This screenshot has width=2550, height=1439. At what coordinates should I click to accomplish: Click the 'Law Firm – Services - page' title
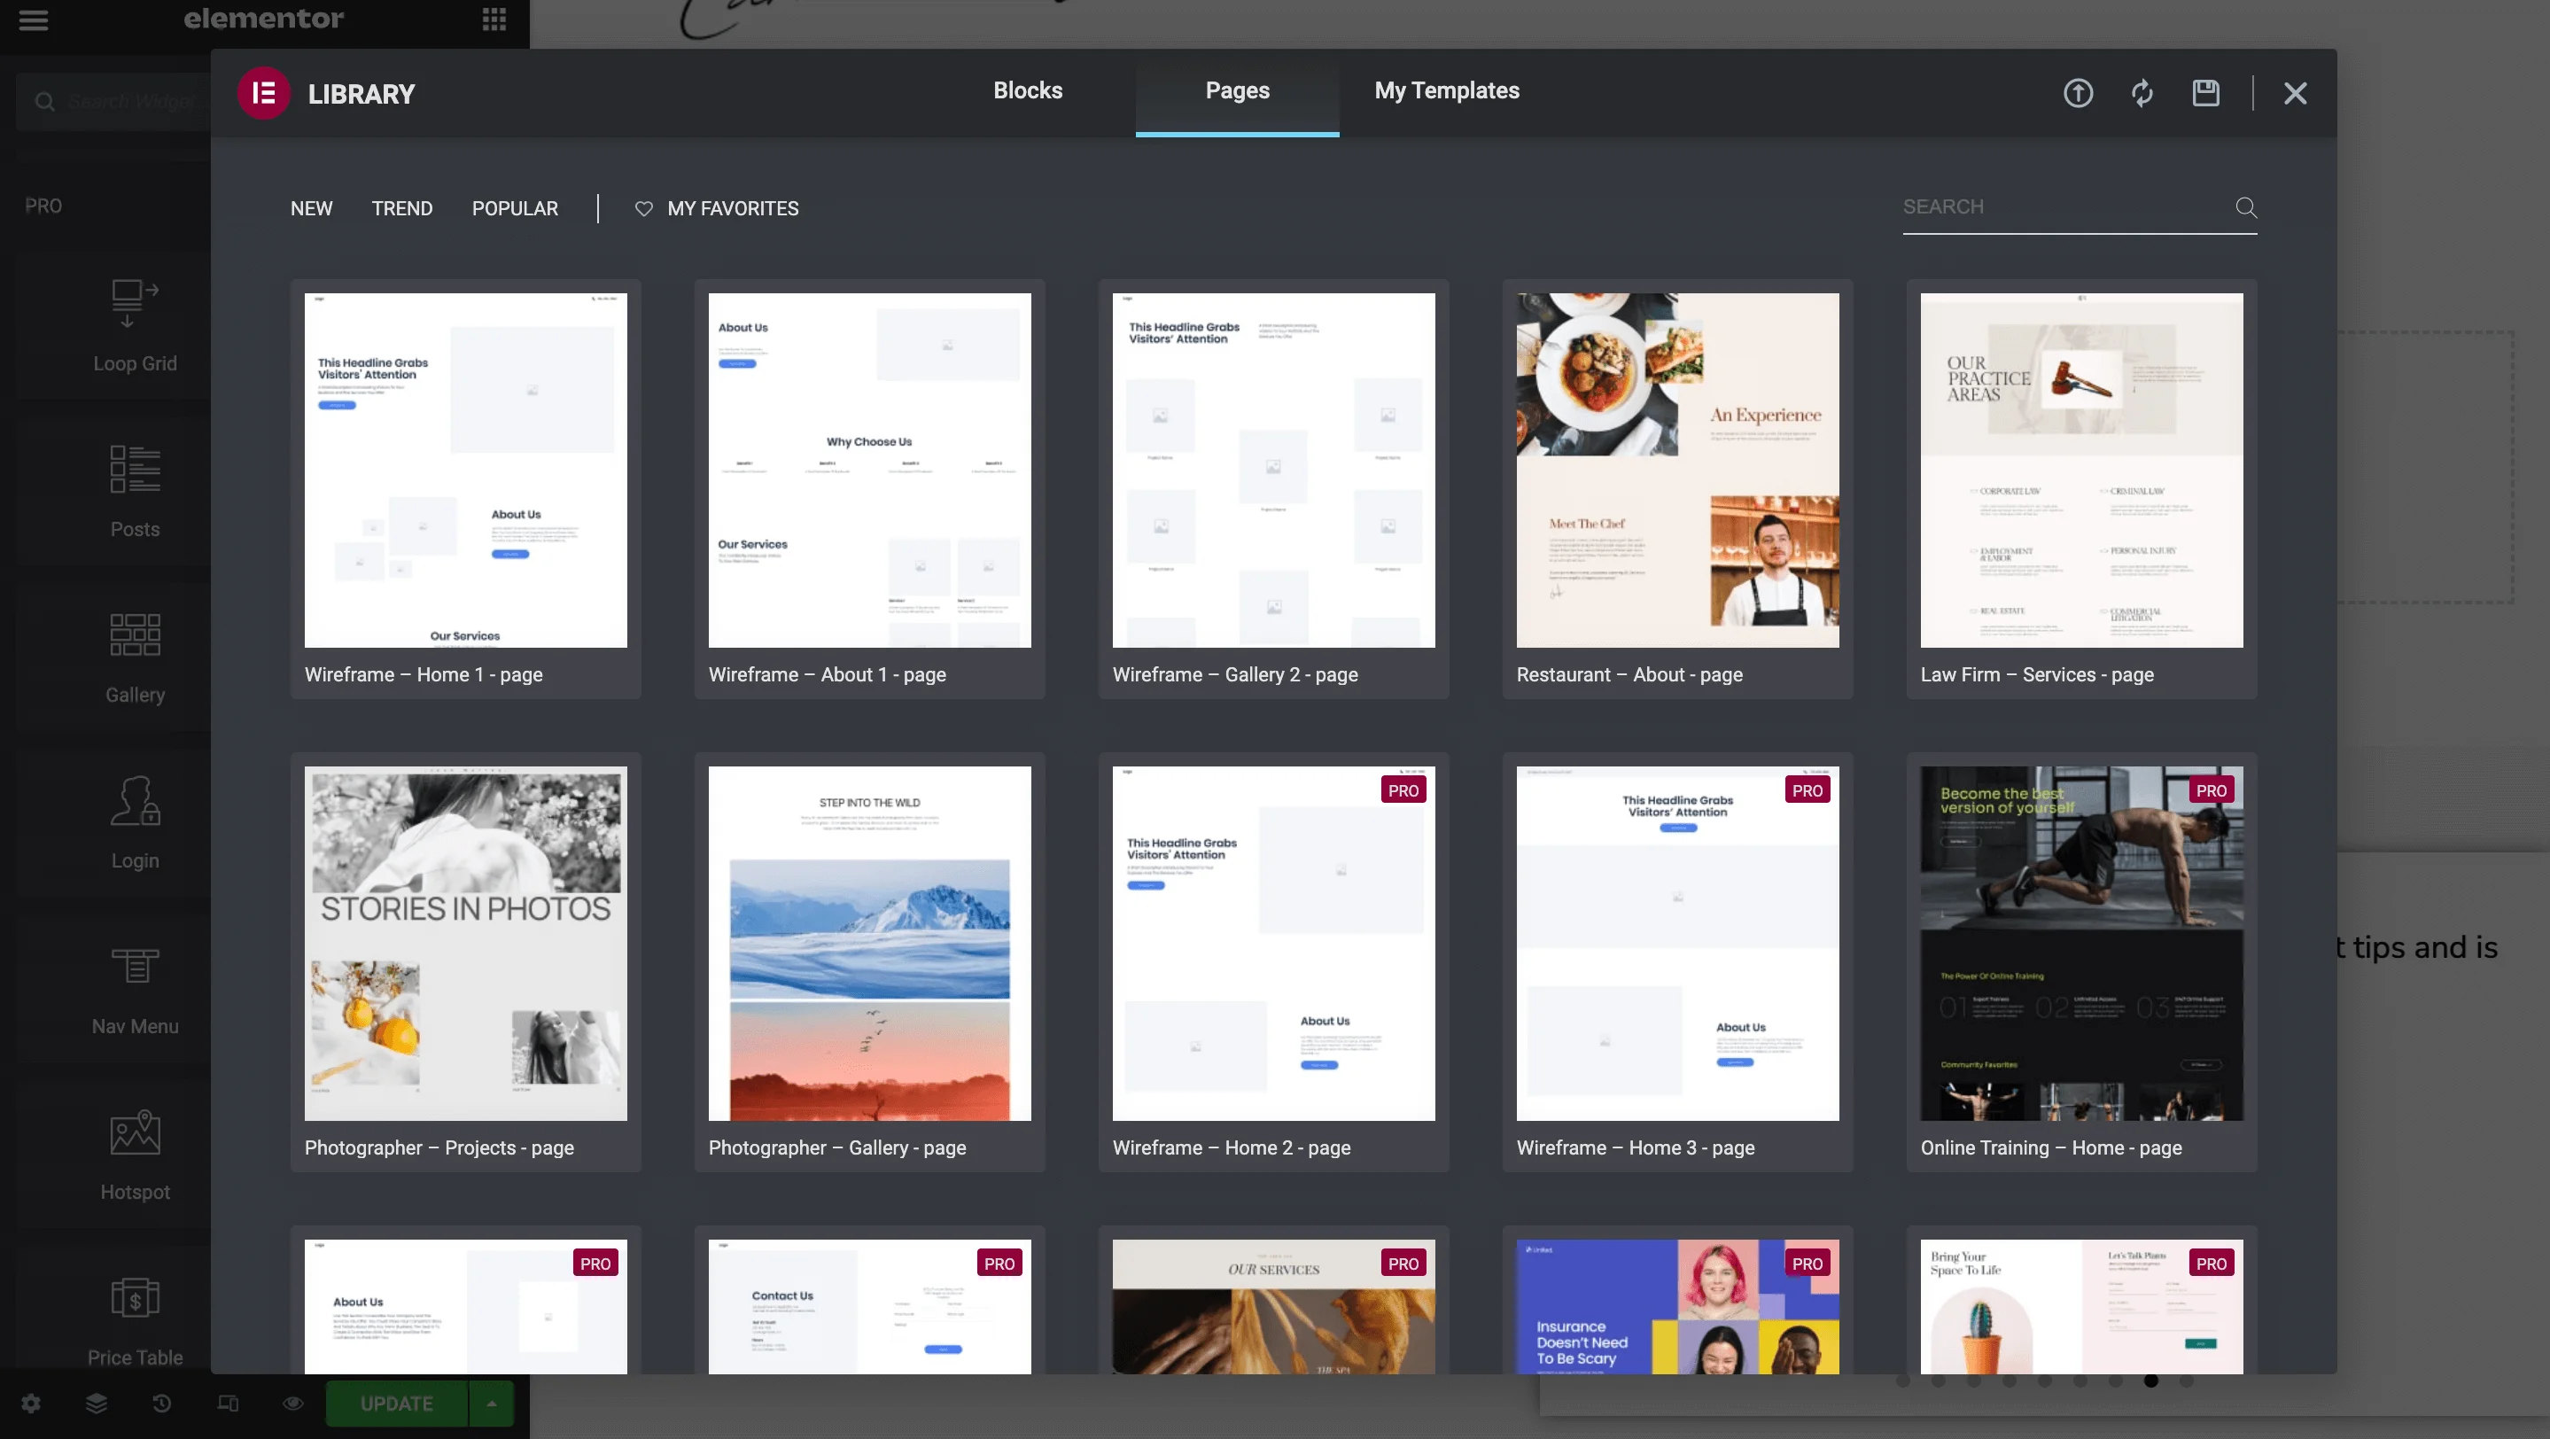2037,675
